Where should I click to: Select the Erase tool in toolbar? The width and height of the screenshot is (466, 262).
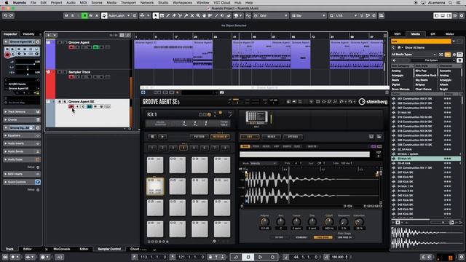click(174, 16)
